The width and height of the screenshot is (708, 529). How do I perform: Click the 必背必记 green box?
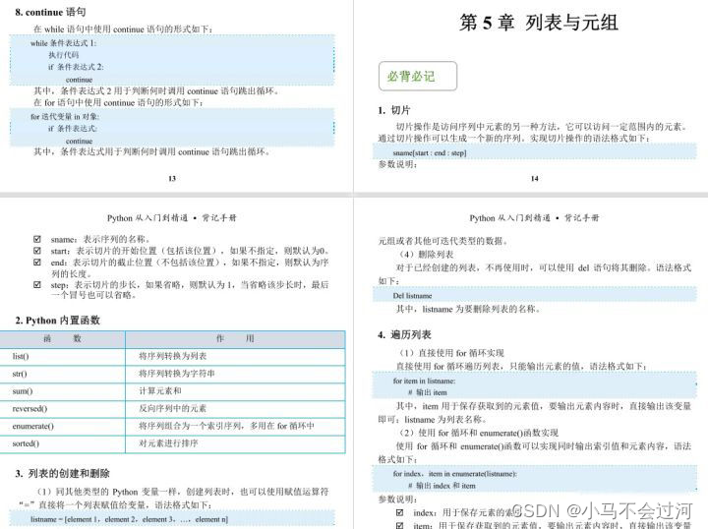click(418, 76)
